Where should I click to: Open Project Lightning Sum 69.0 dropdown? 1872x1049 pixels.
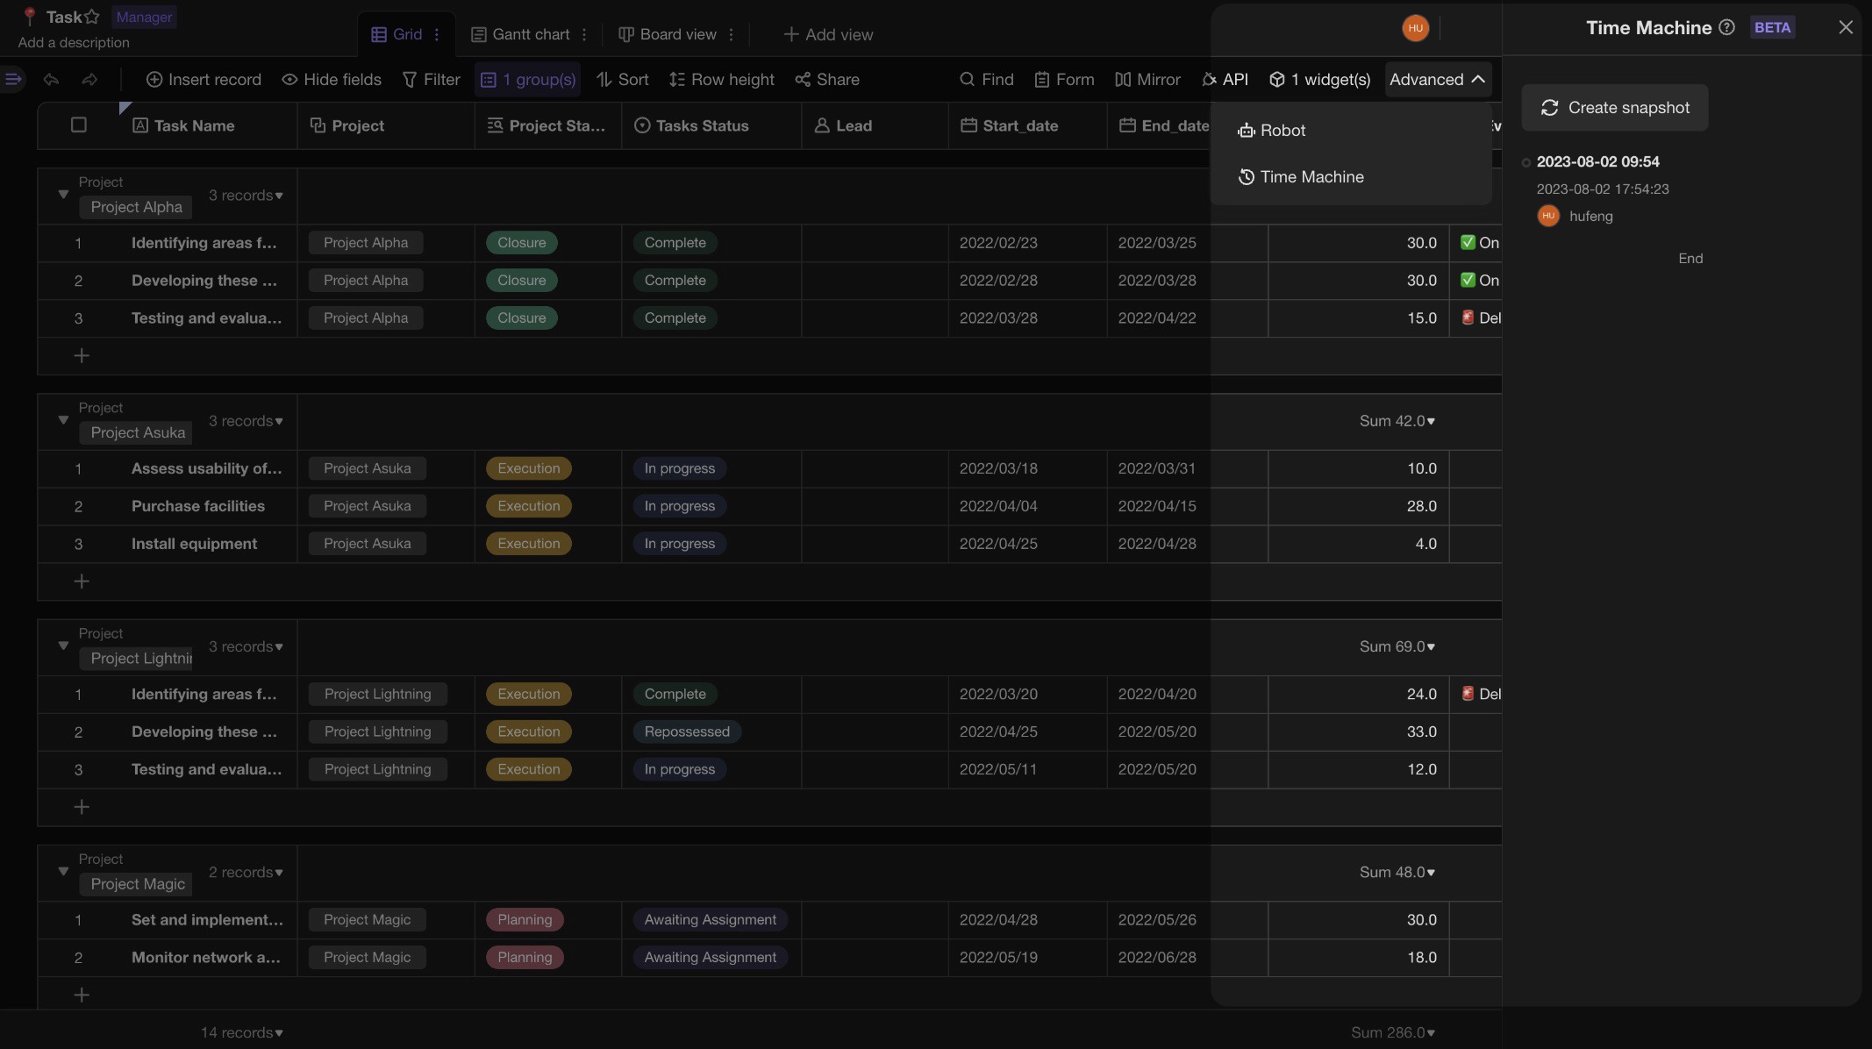point(1397,646)
